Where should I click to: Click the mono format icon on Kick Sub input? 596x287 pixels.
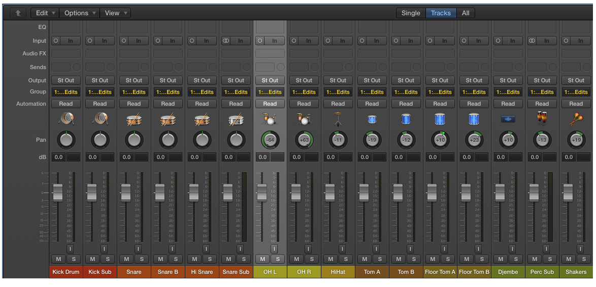click(x=90, y=41)
